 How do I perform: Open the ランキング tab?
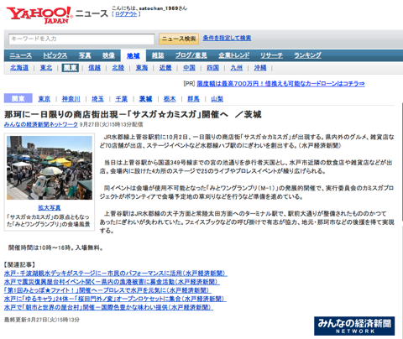[307, 55]
